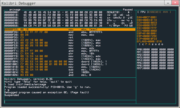Switch to the FPU register tab
The image size is (180, 108).
point(142,12)
